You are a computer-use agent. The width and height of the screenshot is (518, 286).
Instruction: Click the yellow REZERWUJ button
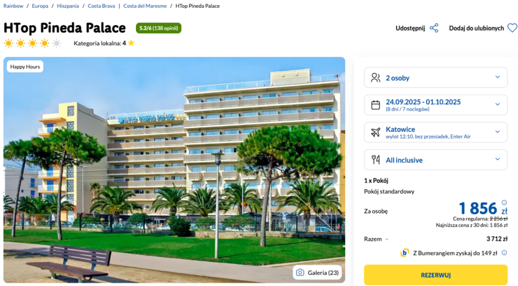point(436,275)
